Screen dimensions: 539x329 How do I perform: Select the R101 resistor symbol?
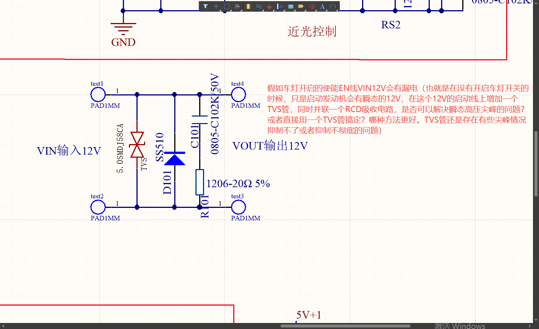[200, 182]
